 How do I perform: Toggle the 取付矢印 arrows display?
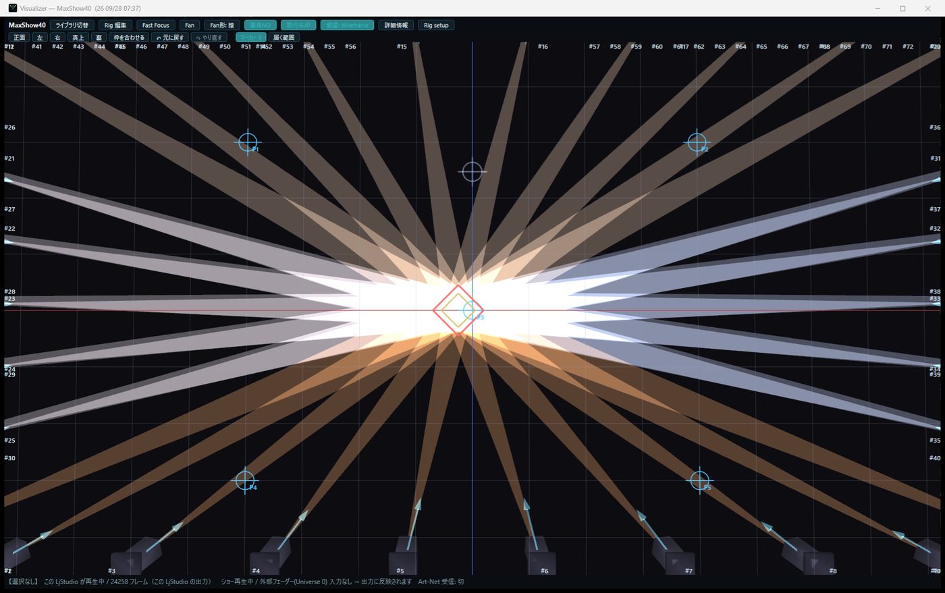(x=298, y=25)
